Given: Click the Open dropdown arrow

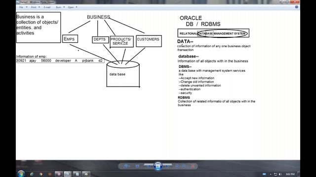Looking at the screenshot, I should 77,7.
